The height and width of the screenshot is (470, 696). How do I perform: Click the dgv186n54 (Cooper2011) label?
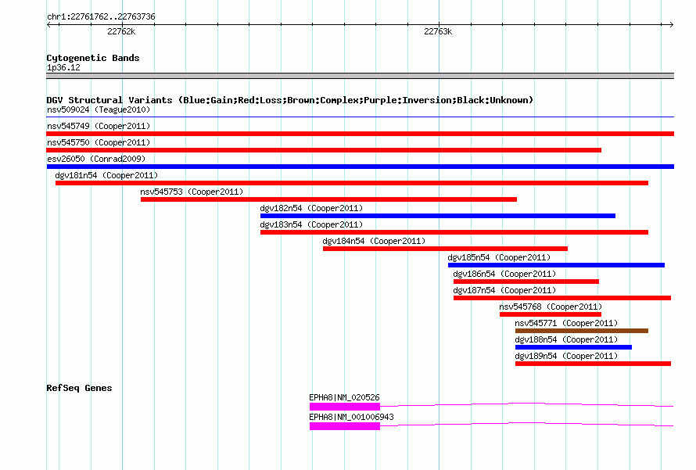(x=504, y=274)
